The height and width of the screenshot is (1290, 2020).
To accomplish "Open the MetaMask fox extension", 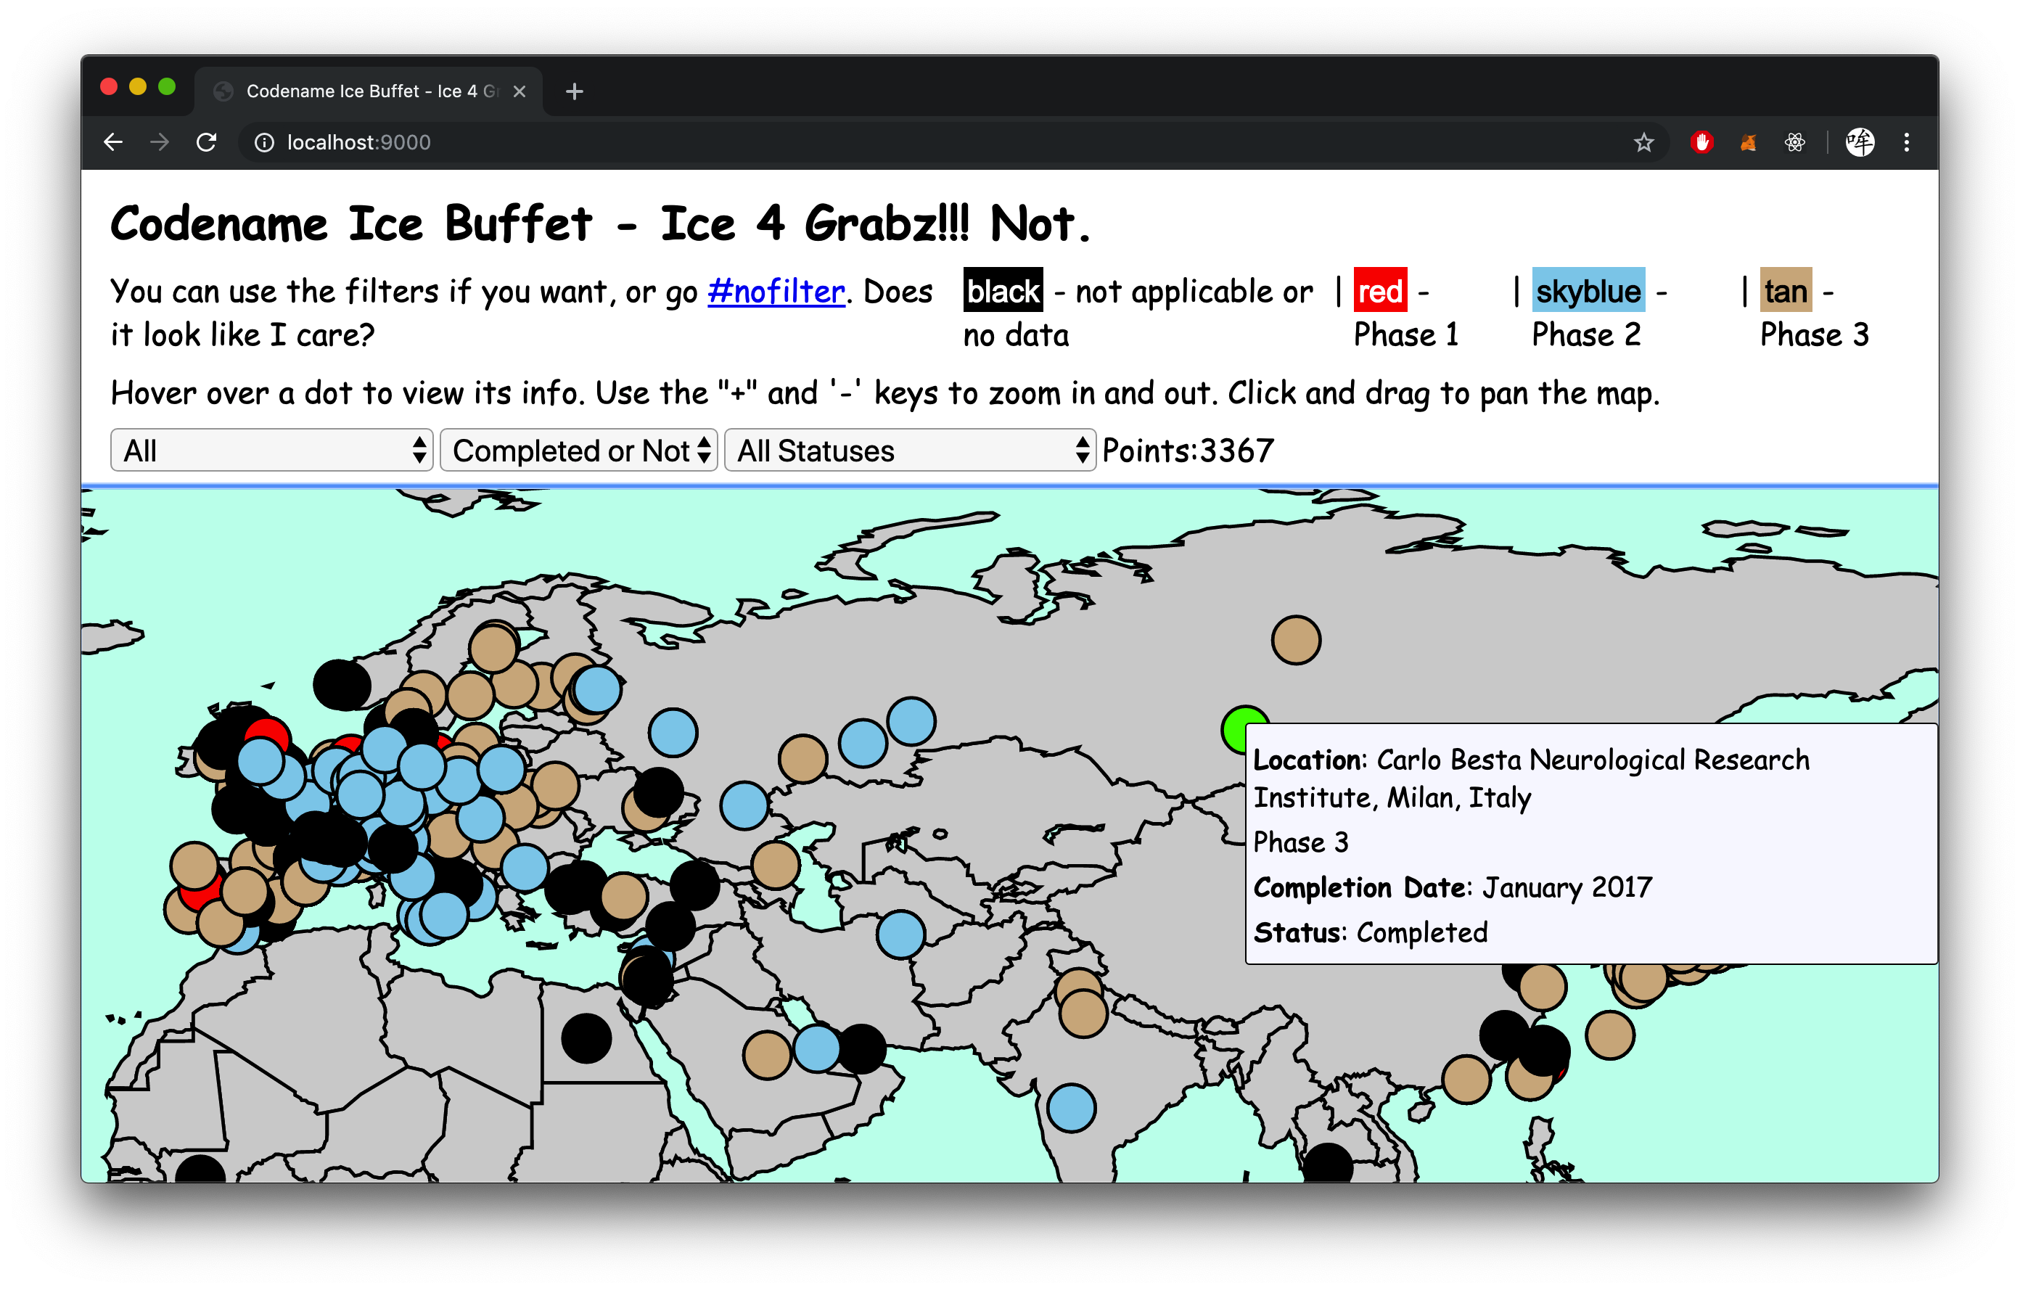I will click(1748, 143).
